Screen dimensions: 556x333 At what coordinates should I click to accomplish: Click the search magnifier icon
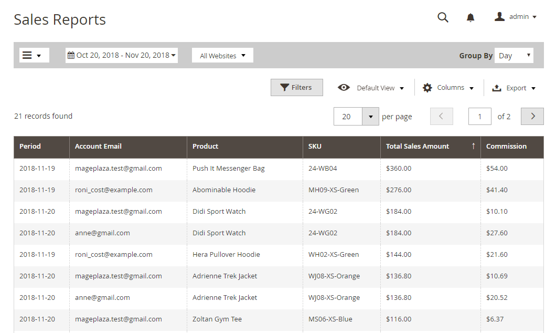pyautogui.click(x=443, y=17)
